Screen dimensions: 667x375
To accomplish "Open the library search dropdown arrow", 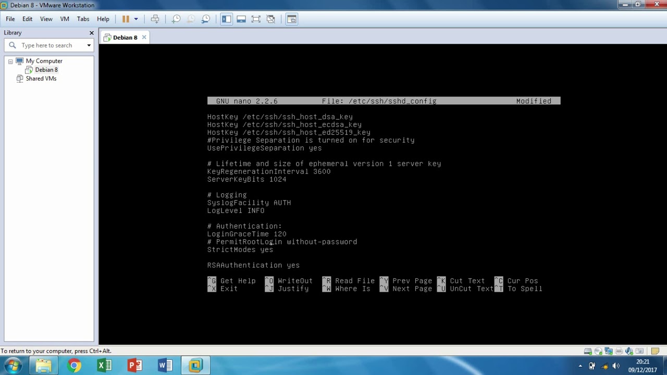I will 89,45.
